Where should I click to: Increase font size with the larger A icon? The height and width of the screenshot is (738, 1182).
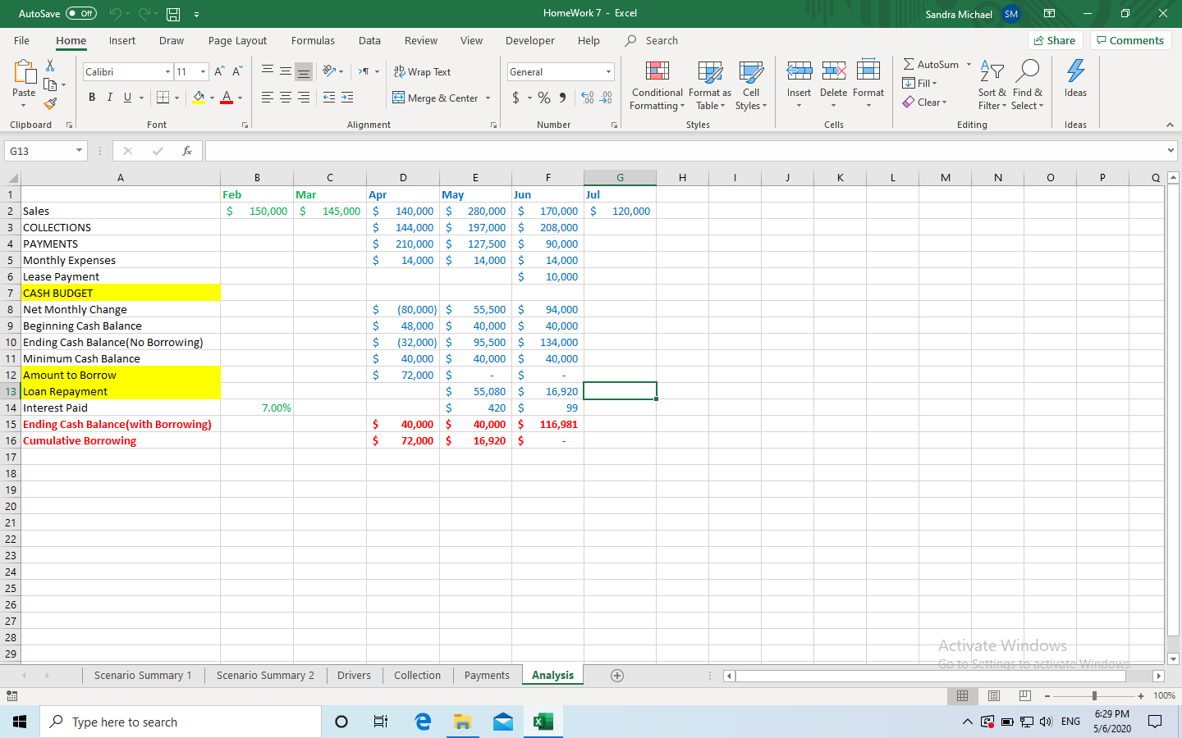click(x=219, y=71)
